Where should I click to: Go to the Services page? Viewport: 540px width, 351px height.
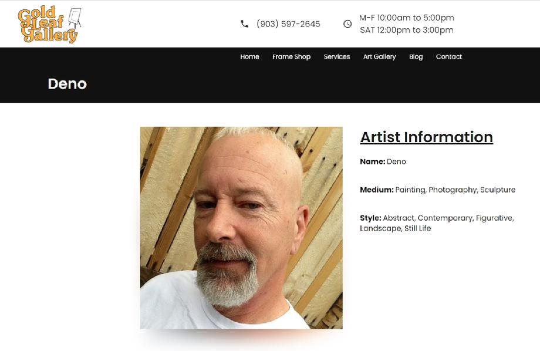tap(337, 56)
